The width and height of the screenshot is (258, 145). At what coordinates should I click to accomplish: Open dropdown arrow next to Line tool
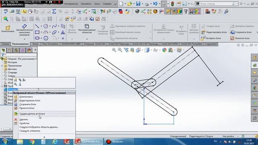point(41,26)
